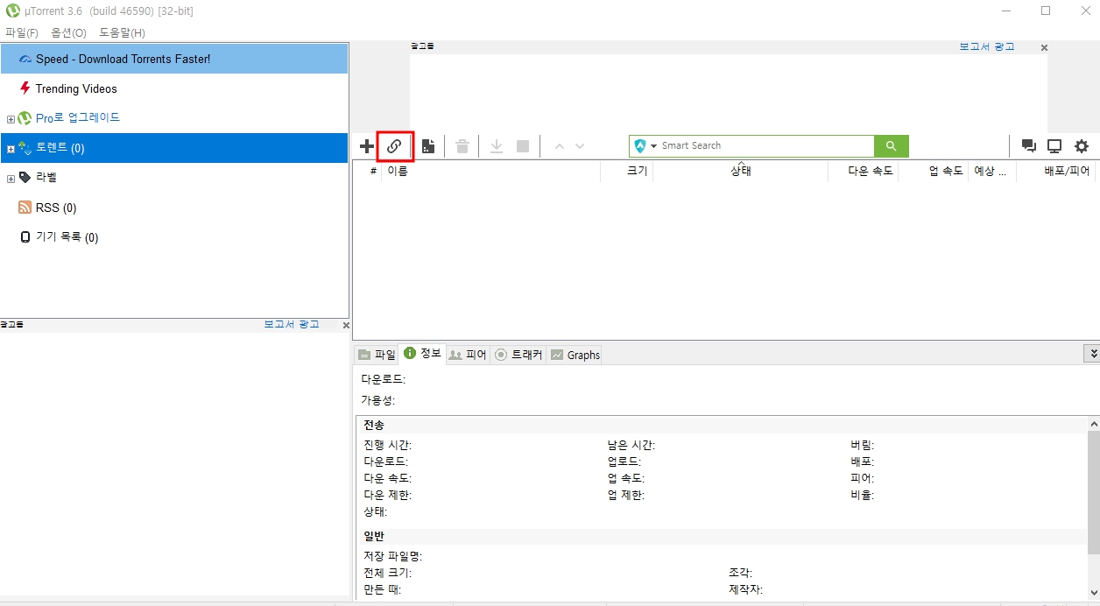
Task: Open Preferences gear icon
Action: 1082,146
